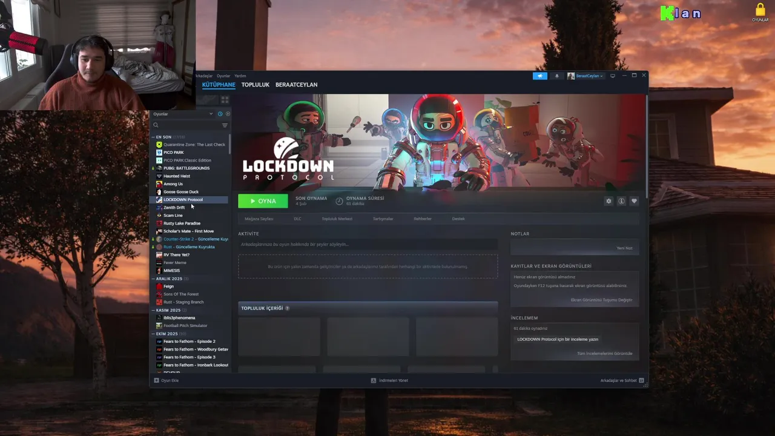Click the Goose Goose Duck game icon
This screenshot has width=775, height=436.
pos(159,192)
